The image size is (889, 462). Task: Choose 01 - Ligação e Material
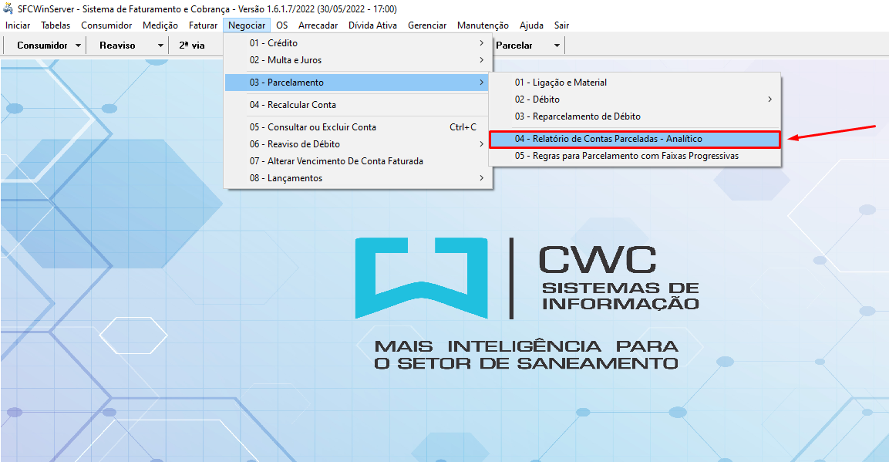[561, 83]
